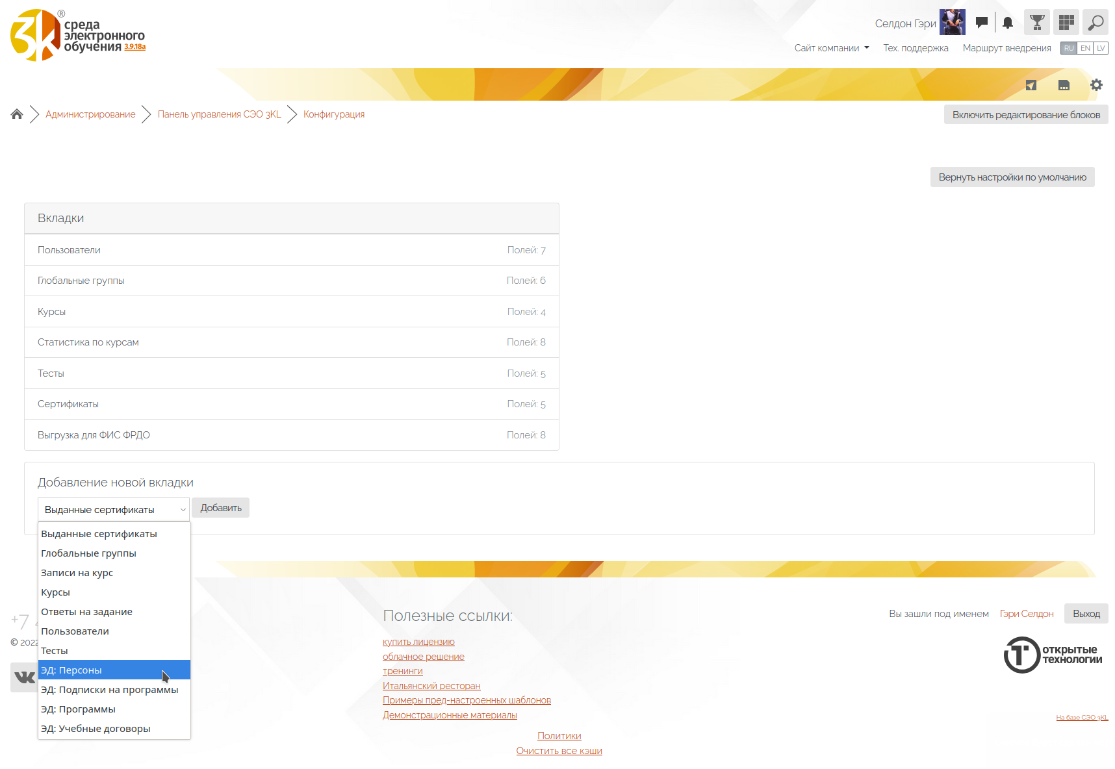Screen dimensions: 1115x769
Task: Click the home icon in breadcrumbs
Action: [17, 114]
